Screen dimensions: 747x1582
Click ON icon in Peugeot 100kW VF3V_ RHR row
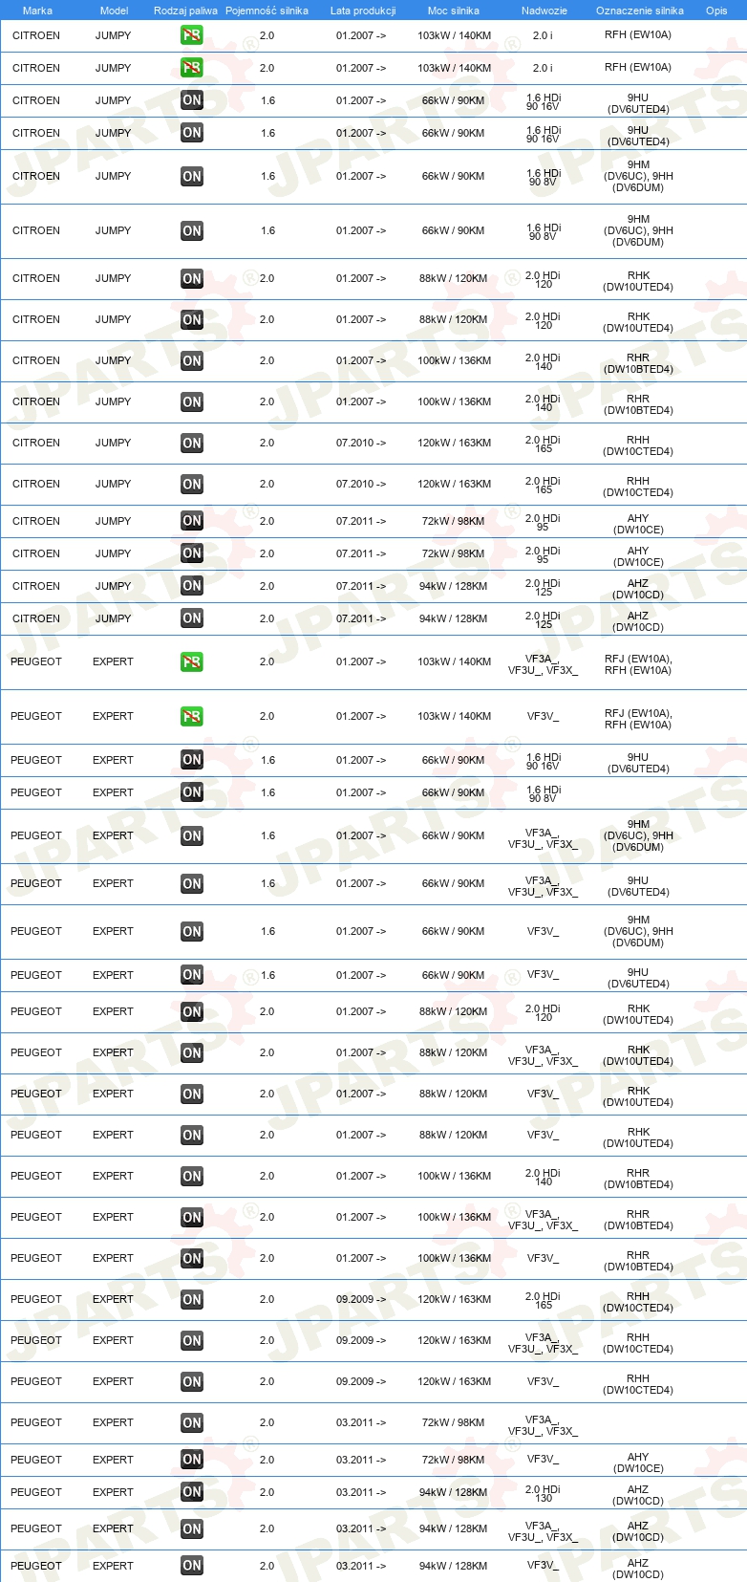(x=192, y=1258)
